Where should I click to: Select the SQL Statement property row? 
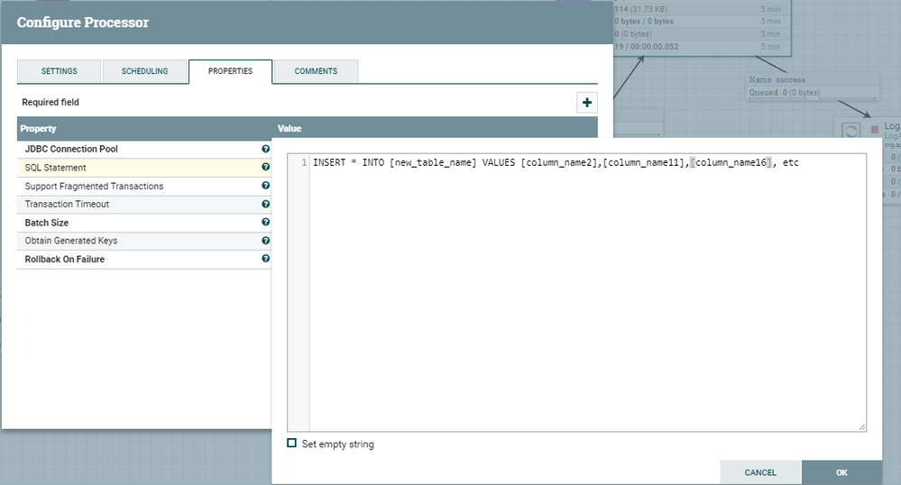135,168
